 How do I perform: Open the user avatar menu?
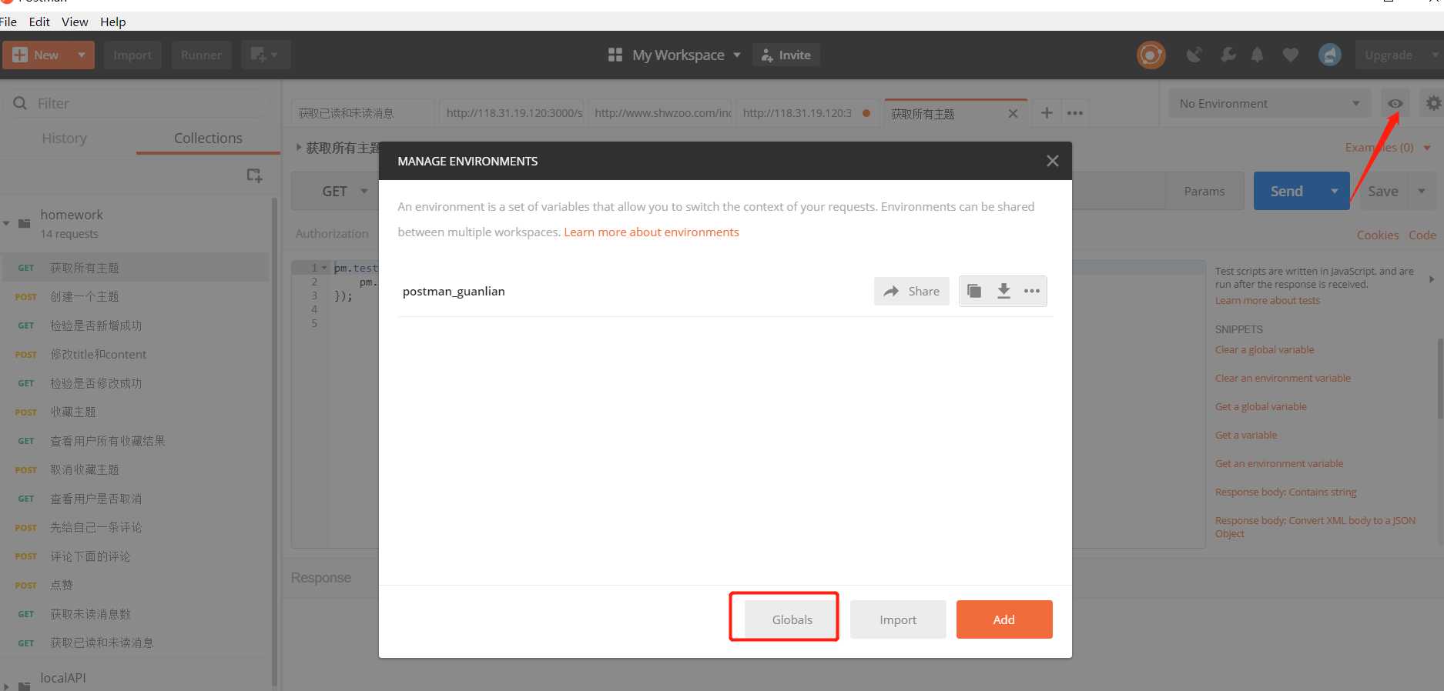[1329, 55]
